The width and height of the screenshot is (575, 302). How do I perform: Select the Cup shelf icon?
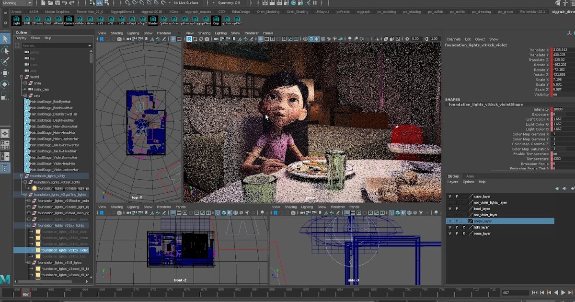[216, 21]
